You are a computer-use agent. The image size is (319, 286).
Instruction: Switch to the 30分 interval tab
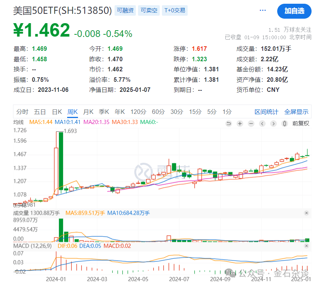point(177,112)
